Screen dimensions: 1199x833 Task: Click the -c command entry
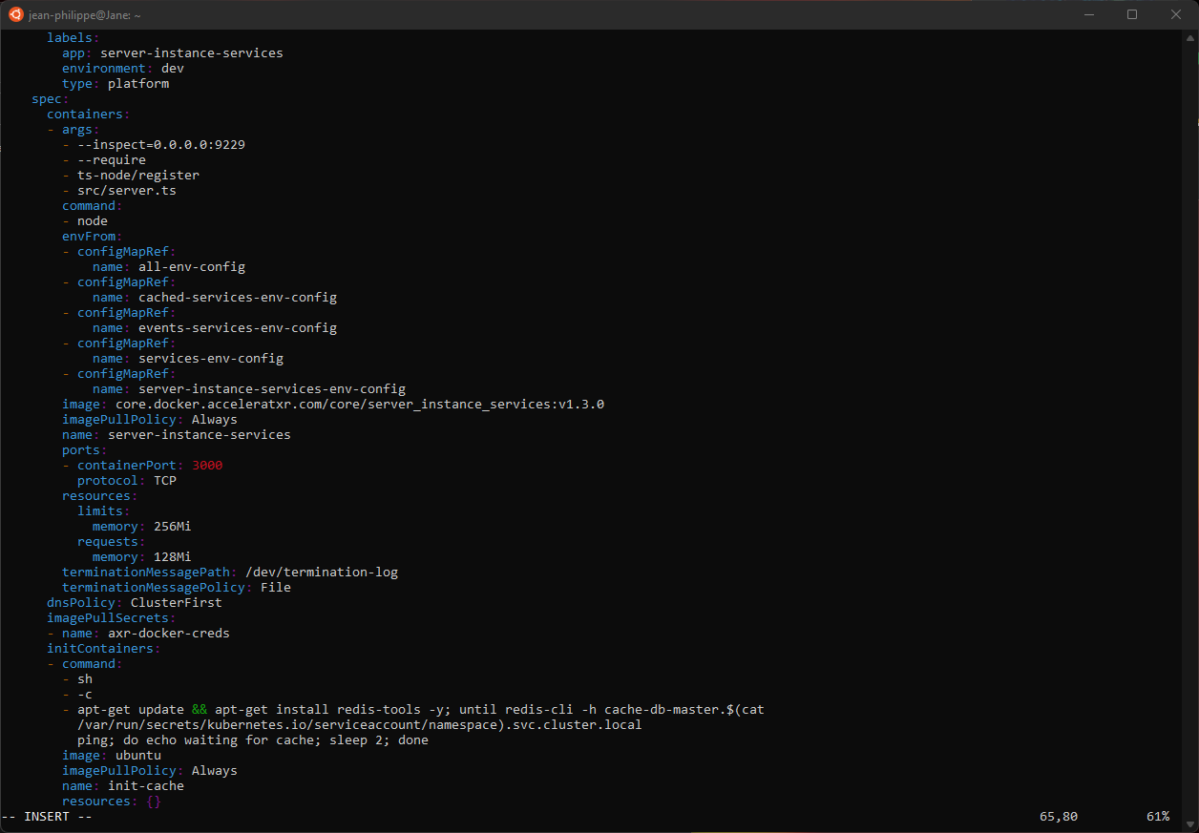pos(85,695)
